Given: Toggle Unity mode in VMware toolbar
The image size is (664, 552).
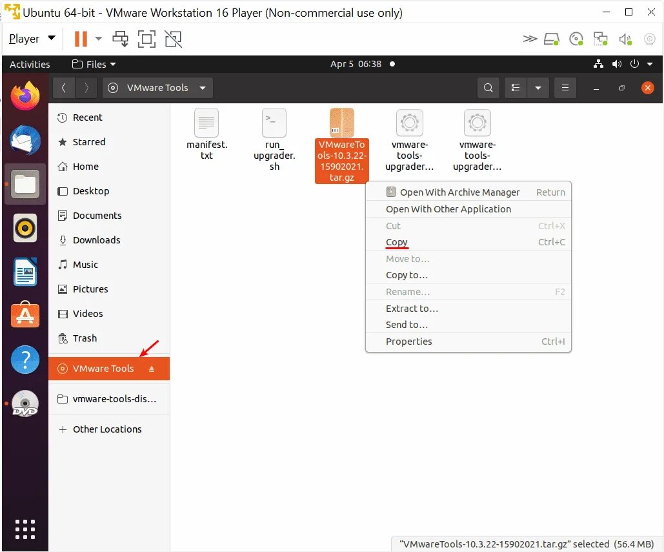Looking at the screenshot, I should point(173,39).
